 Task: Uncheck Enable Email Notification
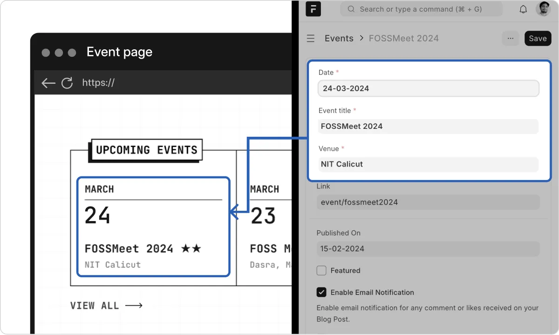[x=321, y=292]
